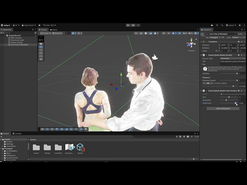
Task: Open Gracia Splats Model script help icon
Action: [x=239, y=55]
